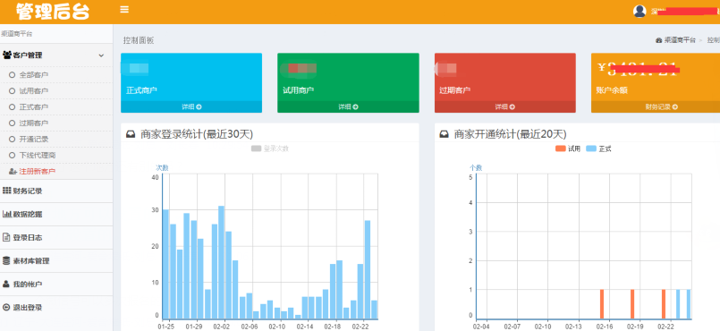The height and width of the screenshot is (331, 720).
Task: Open the 我的帐户 menu item
Action: [x=28, y=284]
